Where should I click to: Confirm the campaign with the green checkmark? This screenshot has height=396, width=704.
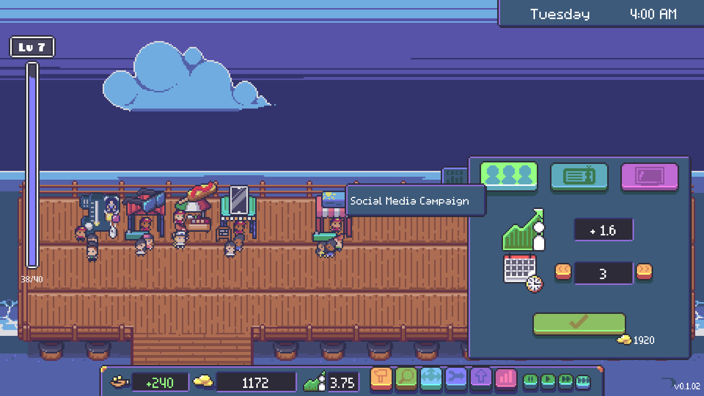click(579, 323)
